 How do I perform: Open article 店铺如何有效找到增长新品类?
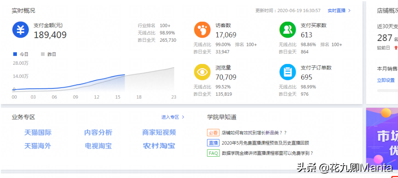[x=254, y=133]
